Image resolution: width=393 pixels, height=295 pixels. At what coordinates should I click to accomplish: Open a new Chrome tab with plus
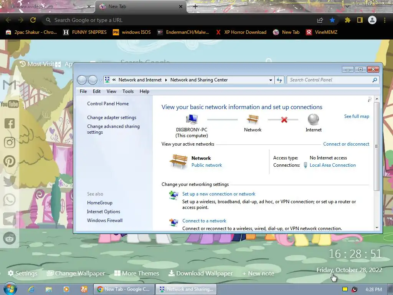click(x=195, y=7)
